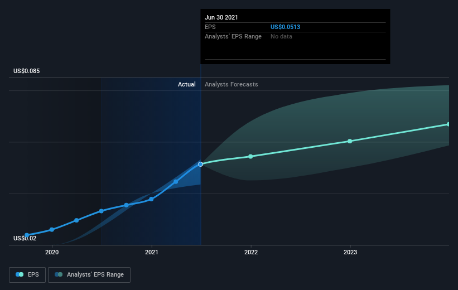Click the 2023 x-axis label
The height and width of the screenshot is (290, 458).
350,252
